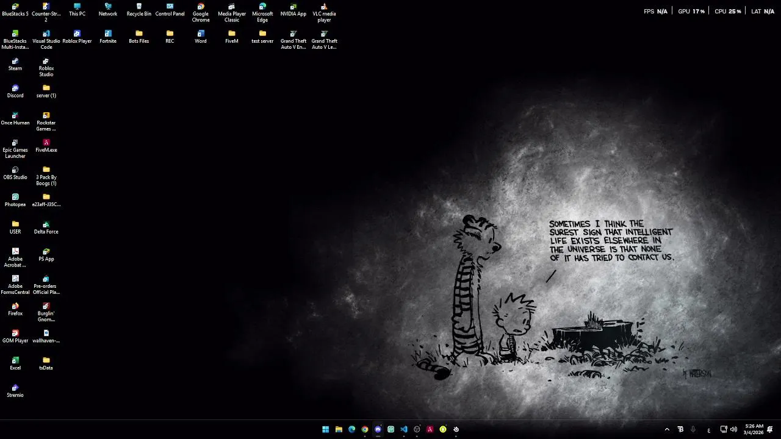Click the microphone icon in system tray

[x=693, y=430]
